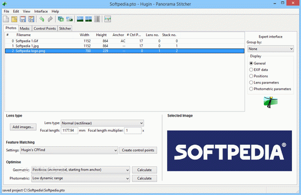This screenshot has width=301, height=195.
Task: Click the Focal length input field
Action: click(70, 130)
